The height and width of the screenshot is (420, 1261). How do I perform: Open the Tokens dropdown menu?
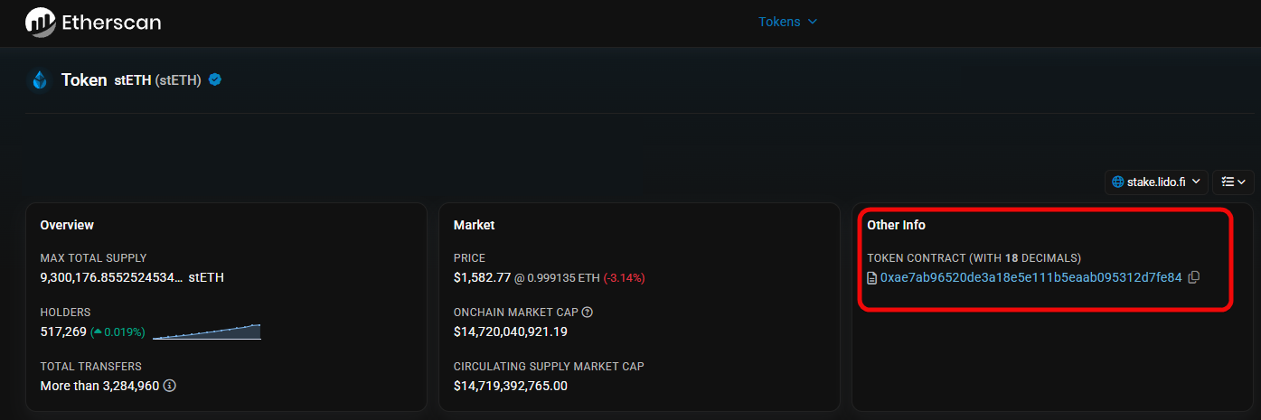787,22
